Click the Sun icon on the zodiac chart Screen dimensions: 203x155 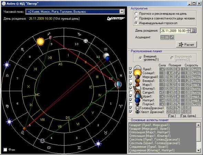pos(40,41)
